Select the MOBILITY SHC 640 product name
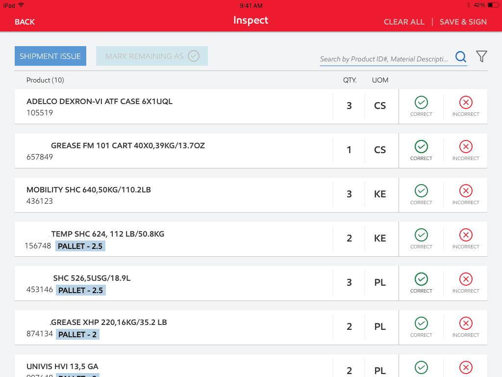Image resolution: width=502 pixels, height=377 pixels. click(89, 190)
